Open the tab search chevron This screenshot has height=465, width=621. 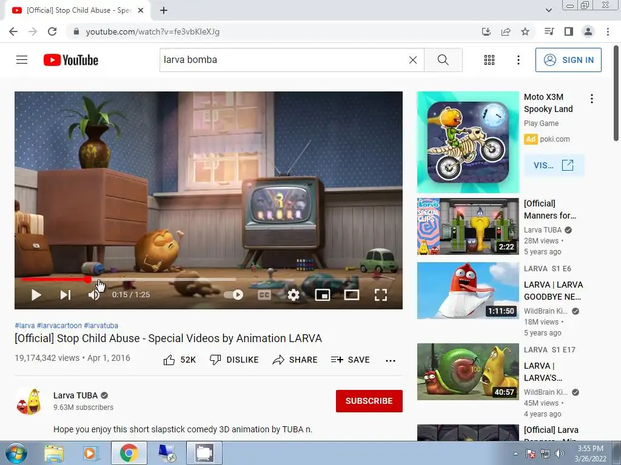(x=548, y=10)
